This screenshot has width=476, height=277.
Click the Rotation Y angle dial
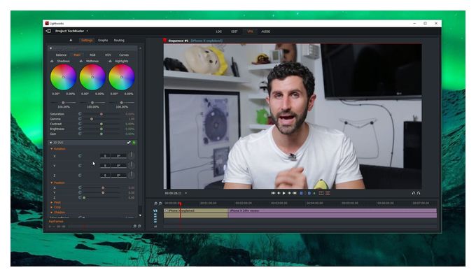coord(131,165)
